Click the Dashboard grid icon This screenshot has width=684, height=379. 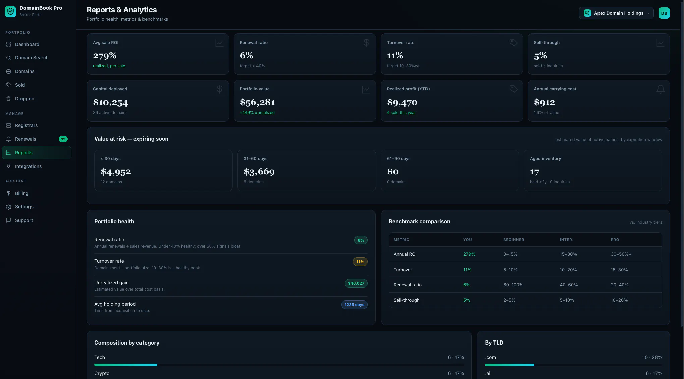[x=9, y=44]
